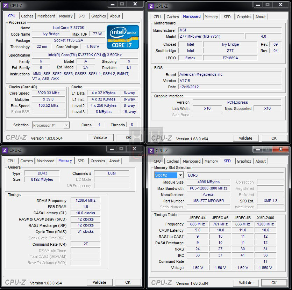Go to SPD tab in the Memory window
Image resolution: width=292 pixels, height=290 pixels.
point(81,161)
